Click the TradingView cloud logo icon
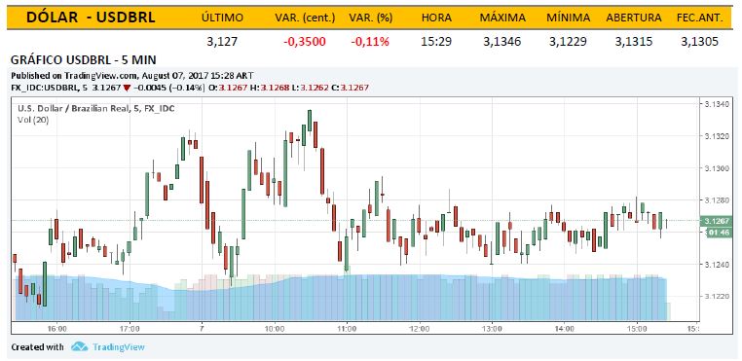This screenshot has height=361, width=742. tap(80, 346)
